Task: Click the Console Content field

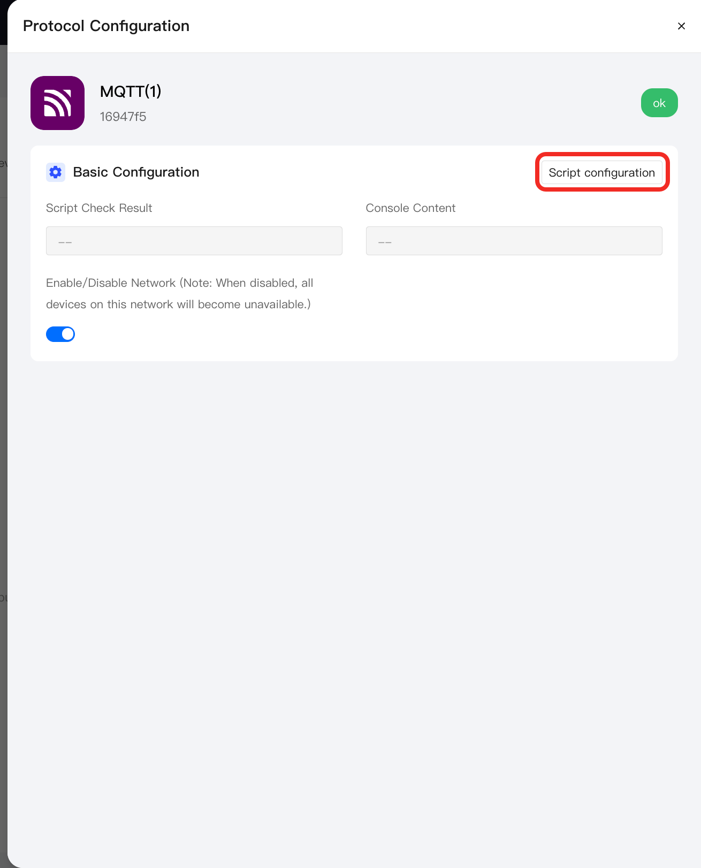Action: point(514,241)
